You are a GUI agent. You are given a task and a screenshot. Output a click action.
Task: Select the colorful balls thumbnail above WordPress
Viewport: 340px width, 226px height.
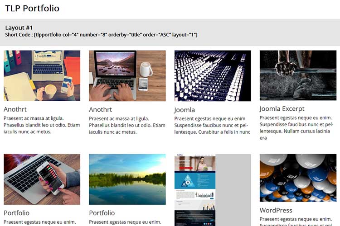(298, 178)
